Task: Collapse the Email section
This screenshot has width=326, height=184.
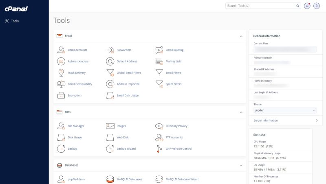Action: click(x=241, y=36)
